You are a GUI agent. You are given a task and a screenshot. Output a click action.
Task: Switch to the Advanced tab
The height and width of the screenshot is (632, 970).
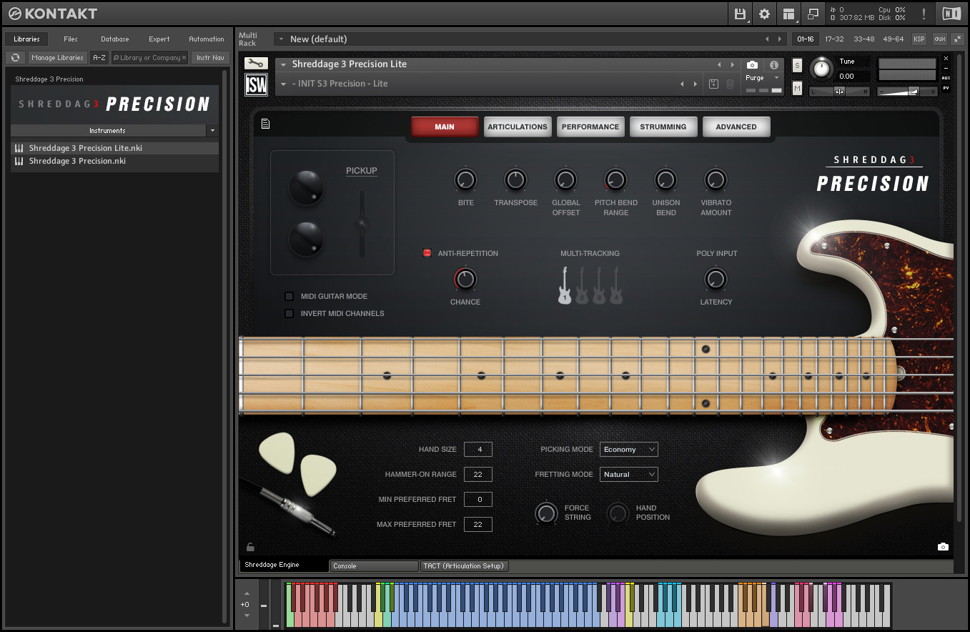click(x=736, y=127)
